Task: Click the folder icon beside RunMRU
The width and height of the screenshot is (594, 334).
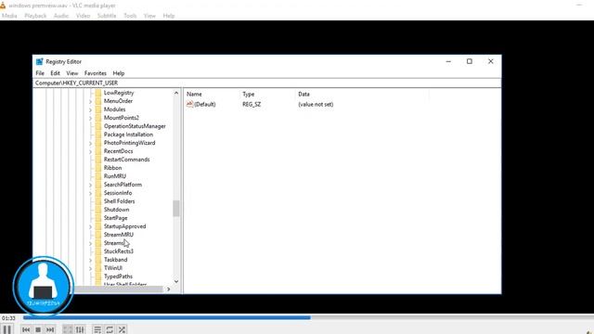Action: pos(98,176)
